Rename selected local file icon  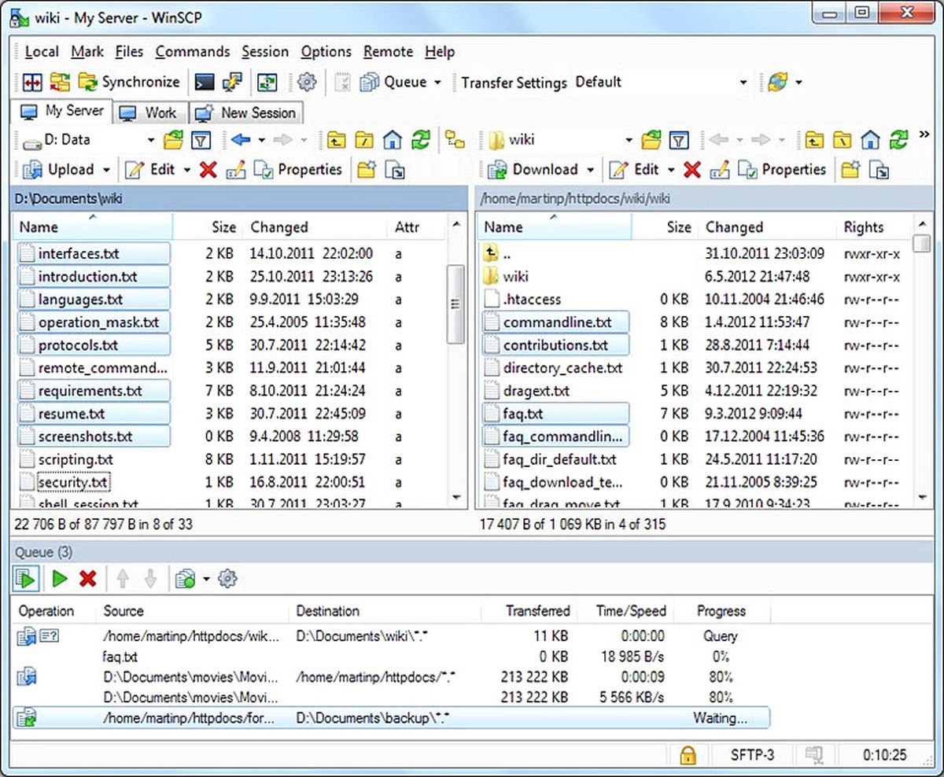tap(235, 169)
